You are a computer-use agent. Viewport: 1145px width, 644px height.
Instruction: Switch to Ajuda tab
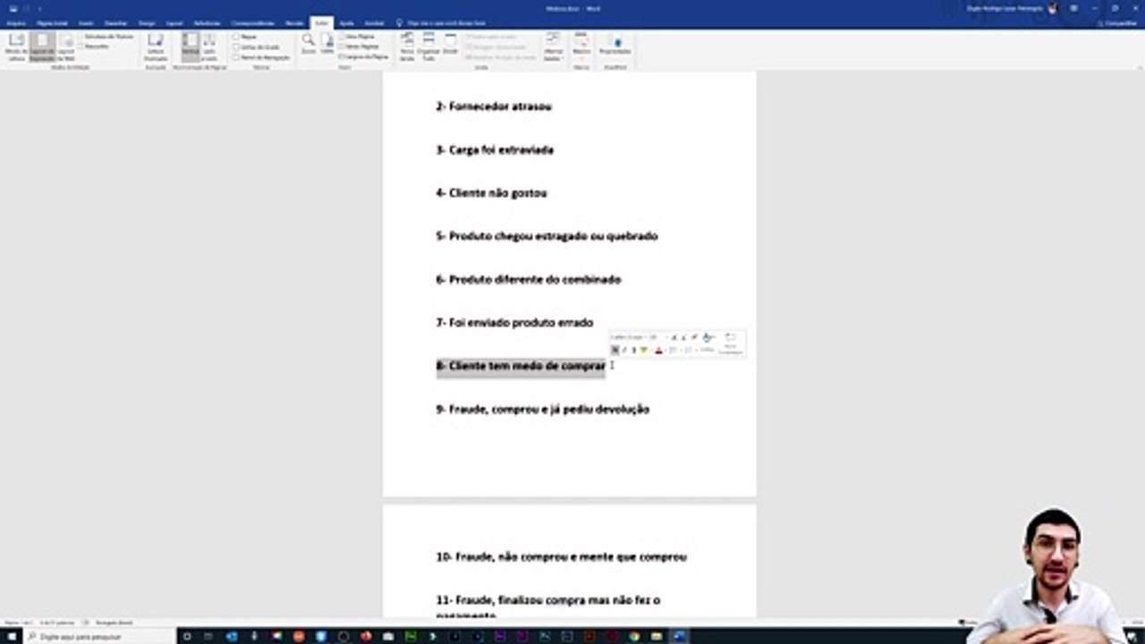click(347, 22)
